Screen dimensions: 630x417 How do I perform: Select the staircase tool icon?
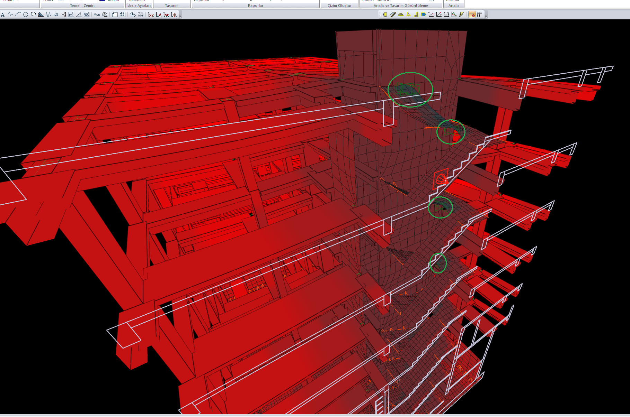[393, 15]
